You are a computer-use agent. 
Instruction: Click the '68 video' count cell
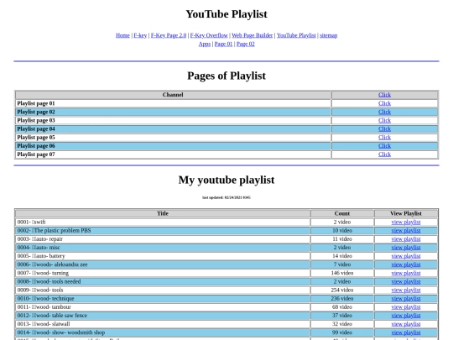click(342, 307)
